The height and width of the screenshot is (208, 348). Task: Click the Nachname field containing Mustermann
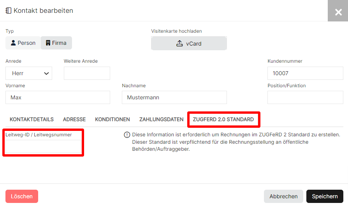click(174, 97)
